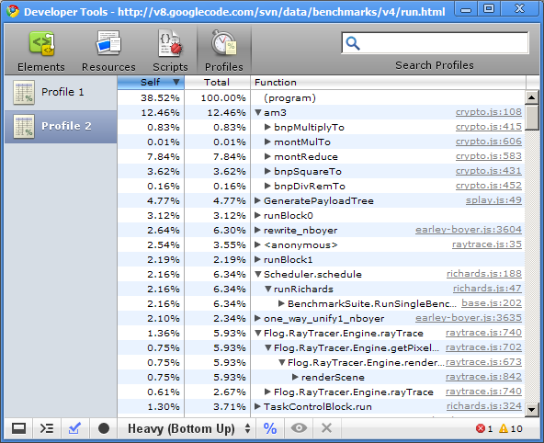Collapse the am3 function row
The image size is (544, 443).
pos(258,112)
